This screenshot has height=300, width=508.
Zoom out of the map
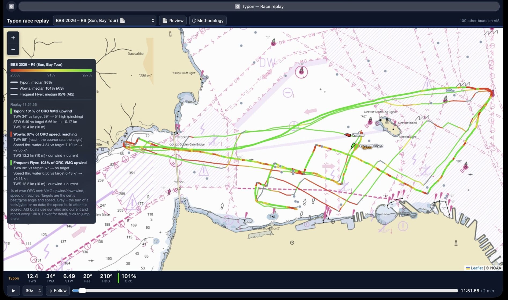(x=13, y=50)
